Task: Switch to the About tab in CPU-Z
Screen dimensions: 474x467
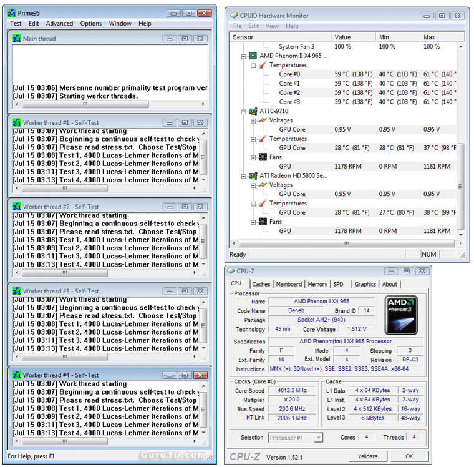Action: [x=389, y=285]
